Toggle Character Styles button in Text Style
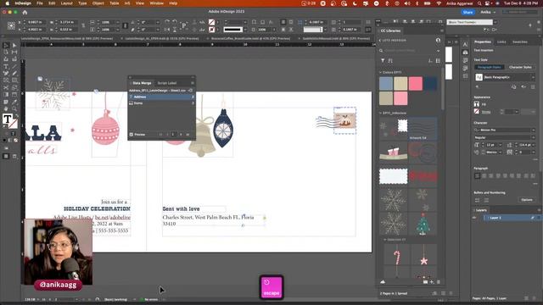The height and width of the screenshot is (305, 543). 520,67
